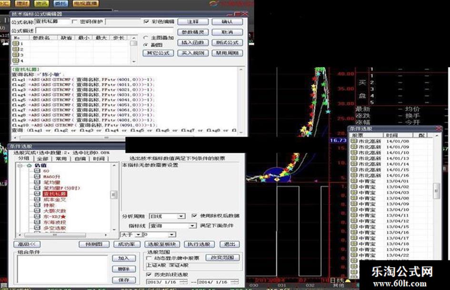
Task: Click result row icon for 市北高新 14/01/08
Action: (x=354, y=141)
